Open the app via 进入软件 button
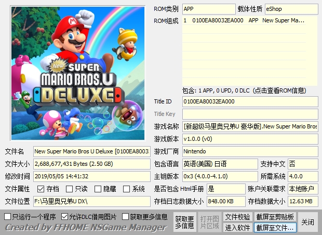 click(238, 228)
